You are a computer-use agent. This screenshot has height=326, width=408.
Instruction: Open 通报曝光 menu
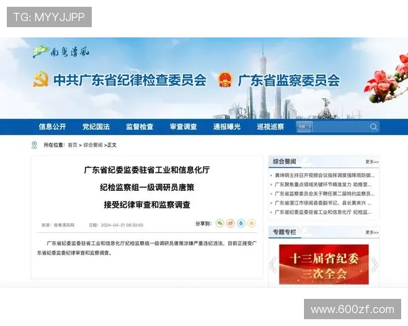[x=227, y=127]
